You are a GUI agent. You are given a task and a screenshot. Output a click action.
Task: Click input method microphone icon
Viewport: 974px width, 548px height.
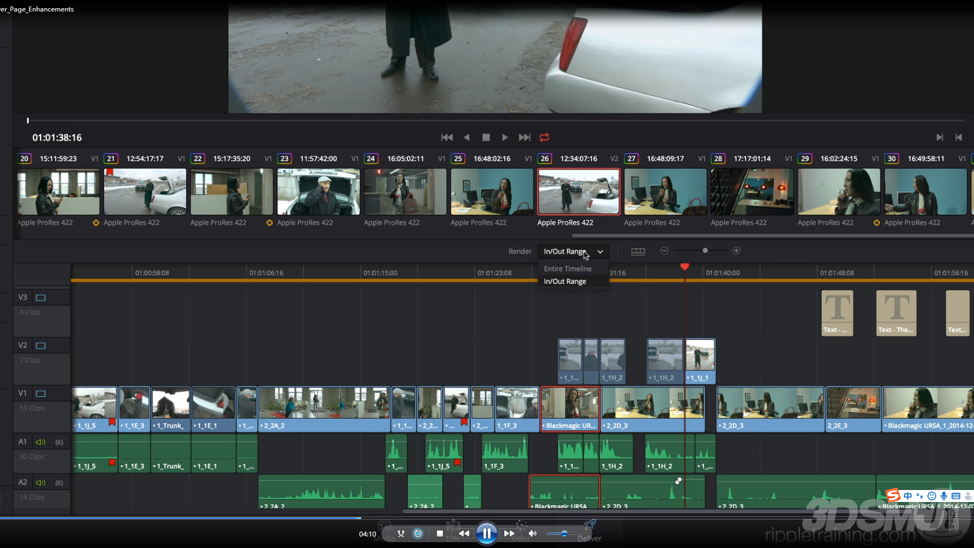(944, 496)
